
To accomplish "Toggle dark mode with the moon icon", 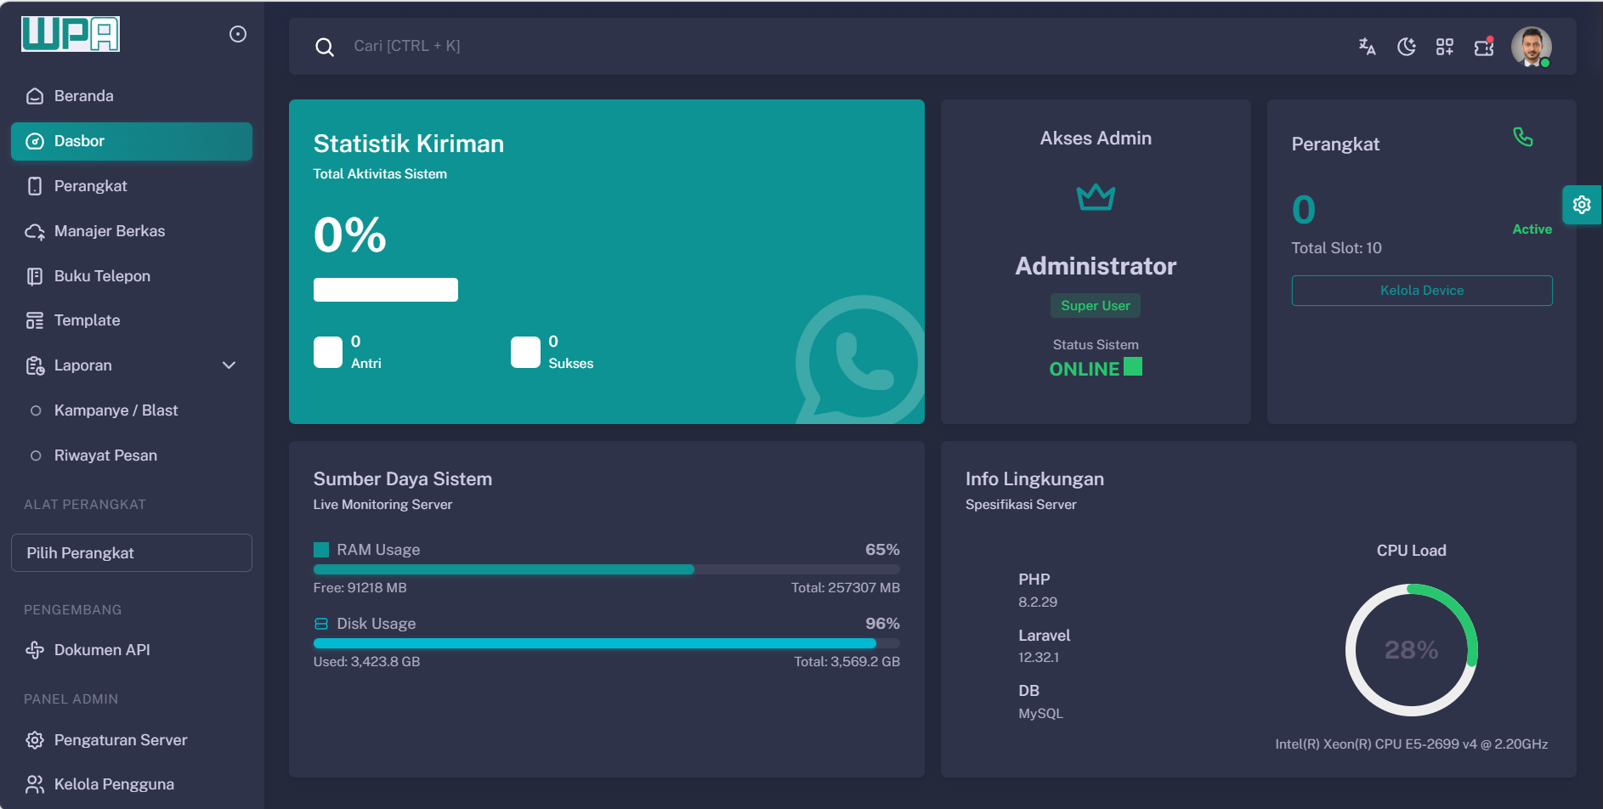I will click(1406, 47).
